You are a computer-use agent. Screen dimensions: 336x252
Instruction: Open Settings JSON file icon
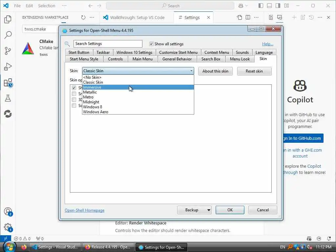pyautogui.click(x=239, y=17)
